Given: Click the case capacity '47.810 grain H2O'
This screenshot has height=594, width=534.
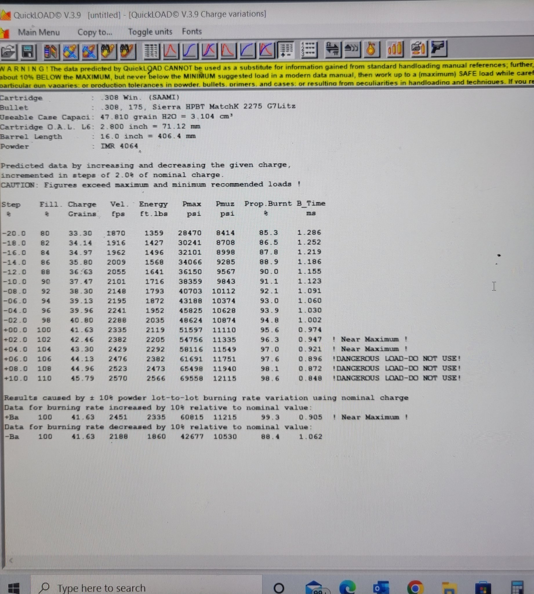Looking at the screenshot, I should point(139,117).
